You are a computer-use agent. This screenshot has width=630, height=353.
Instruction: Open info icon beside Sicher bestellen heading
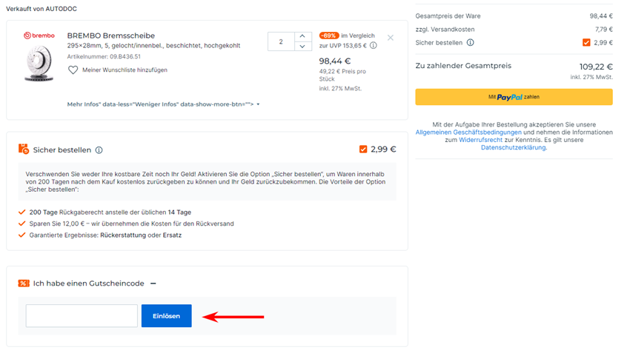coord(99,150)
